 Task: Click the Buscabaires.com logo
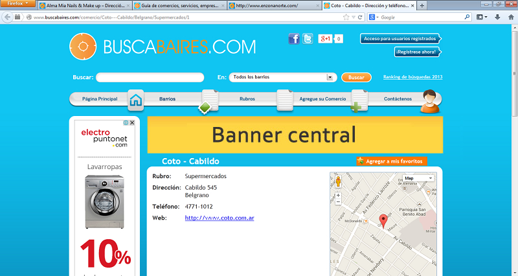[163, 47]
